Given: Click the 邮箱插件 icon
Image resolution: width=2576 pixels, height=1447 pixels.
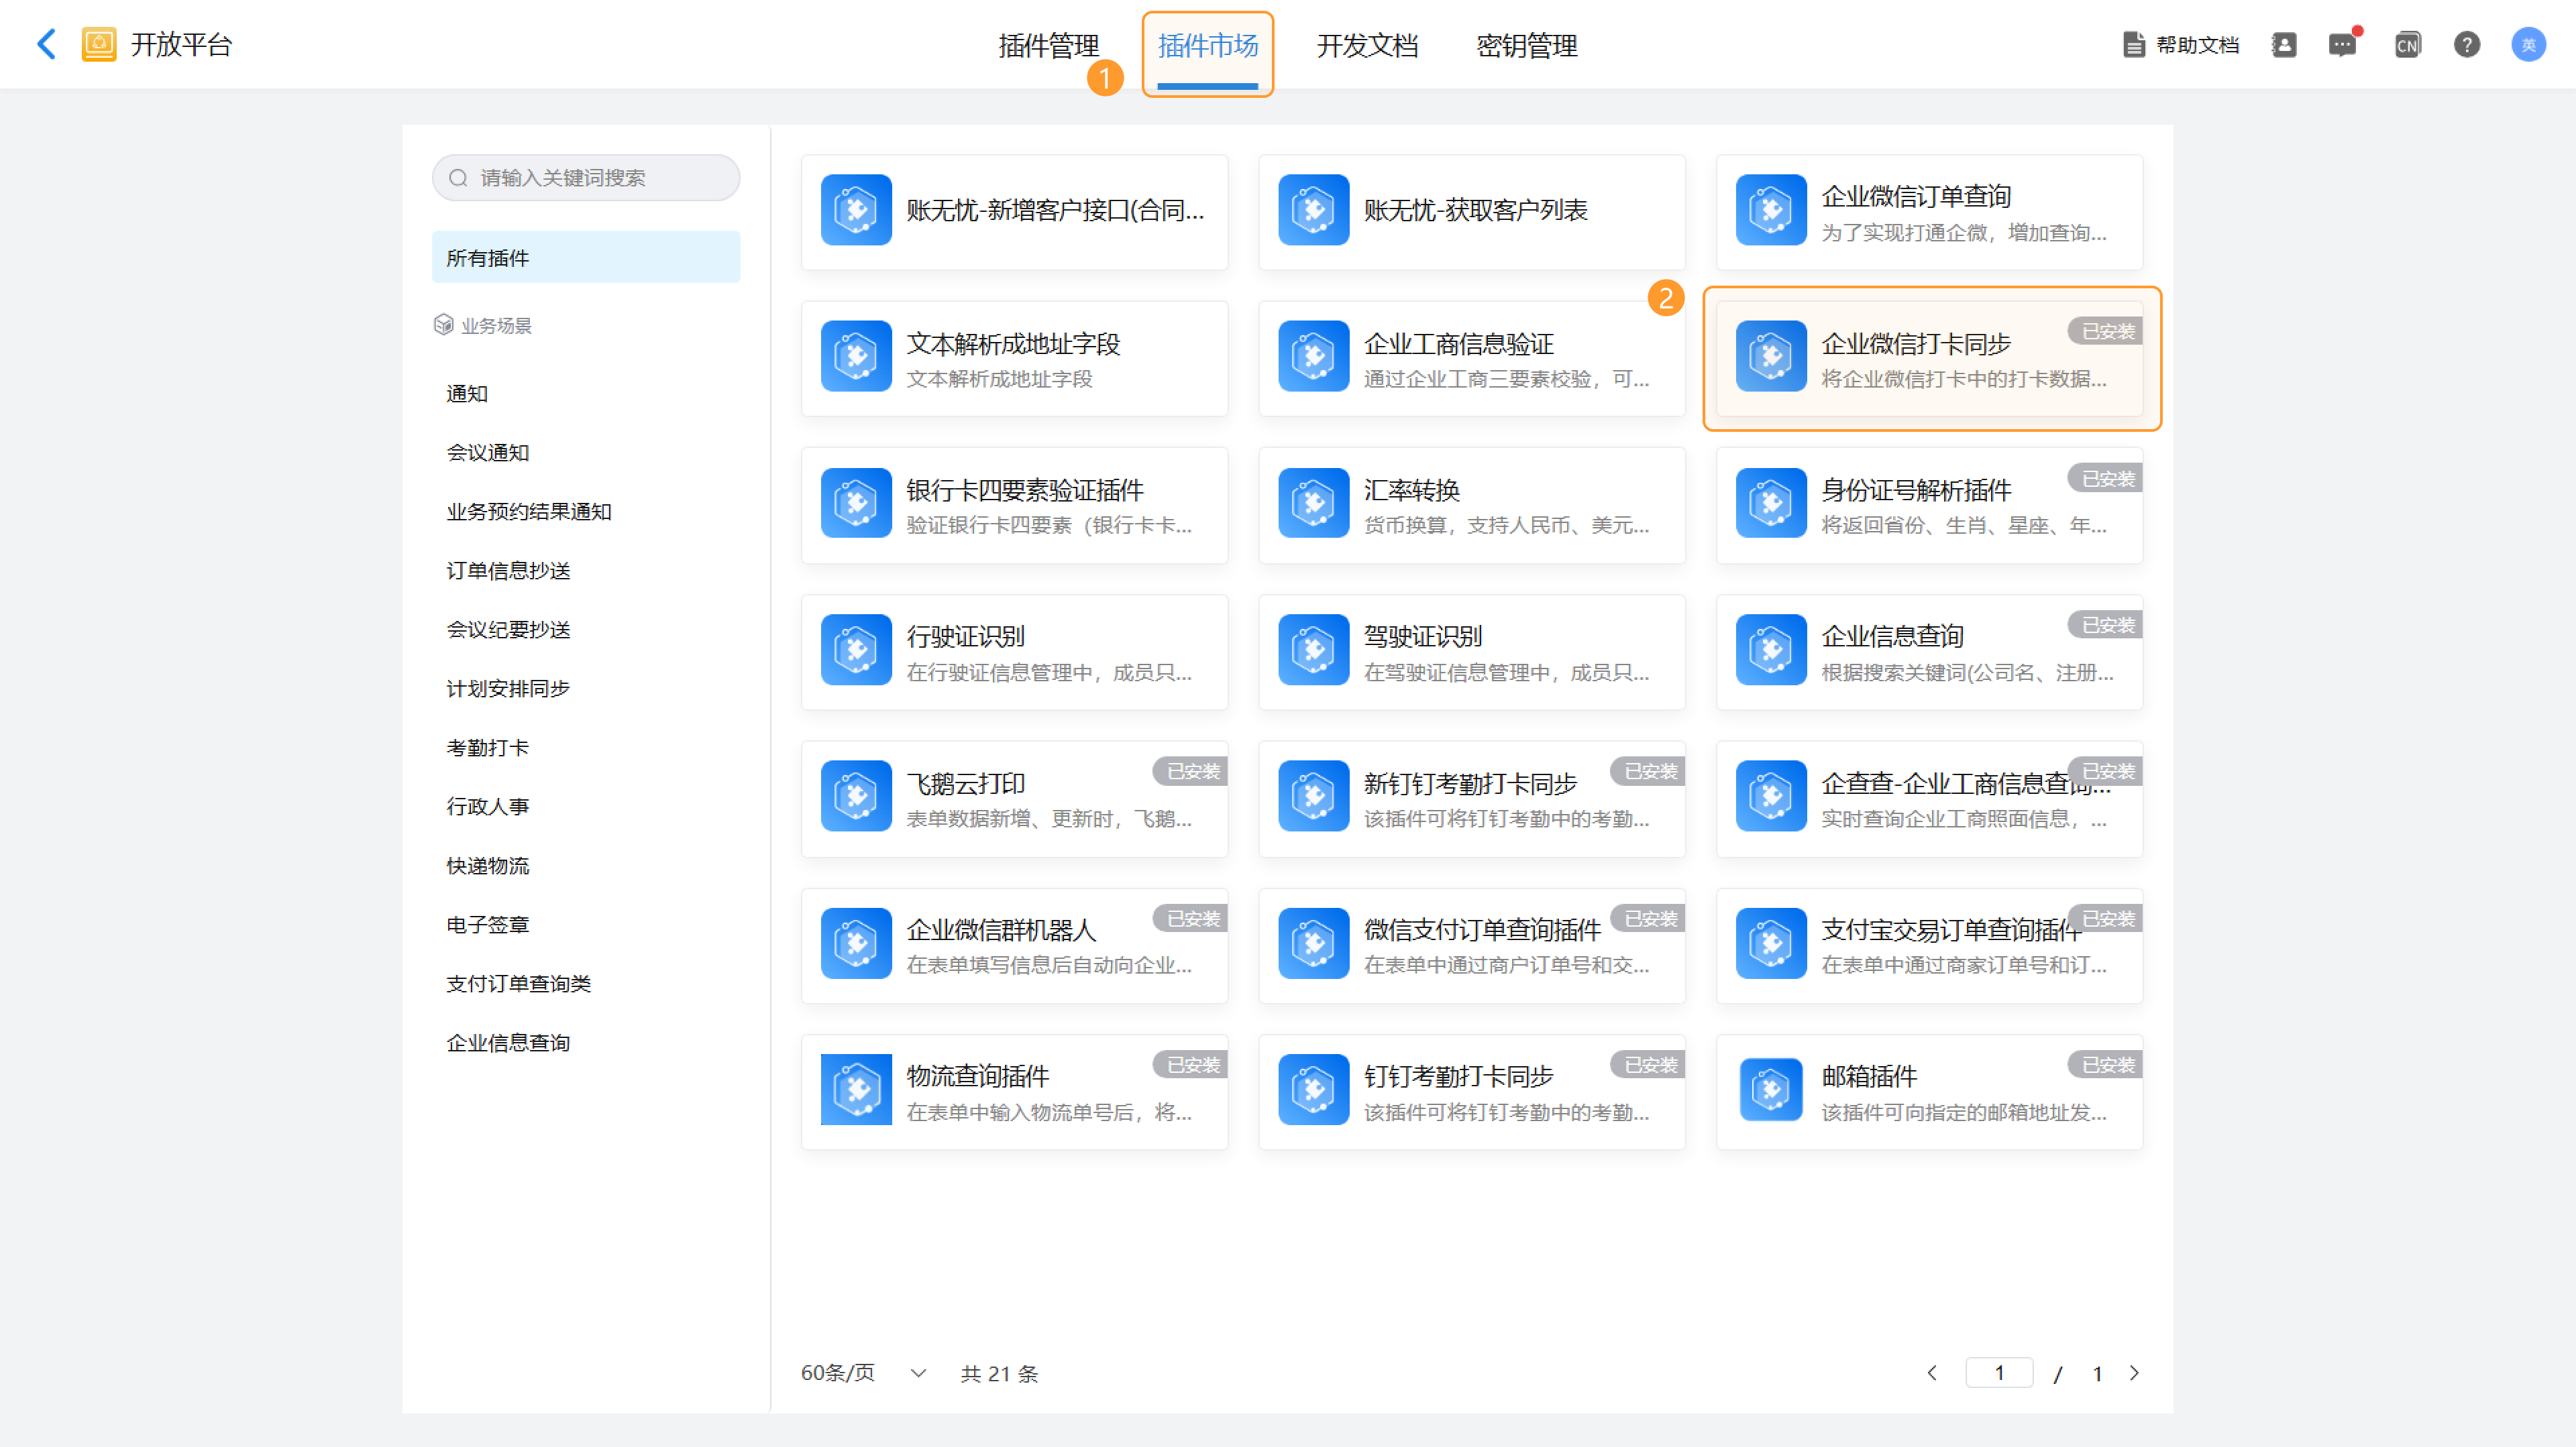Looking at the screenshot, I should click(x=1771, y=1089).
